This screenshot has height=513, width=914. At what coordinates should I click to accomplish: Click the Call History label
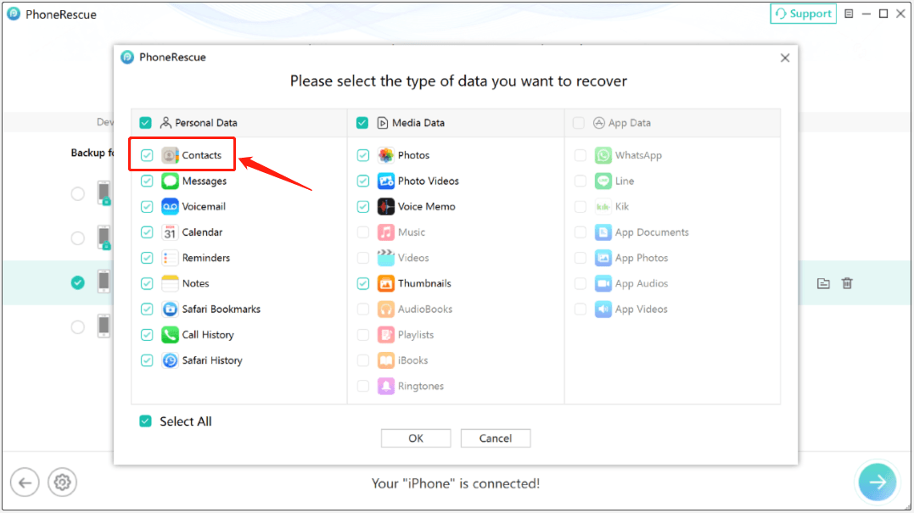(x=208, y=335)
